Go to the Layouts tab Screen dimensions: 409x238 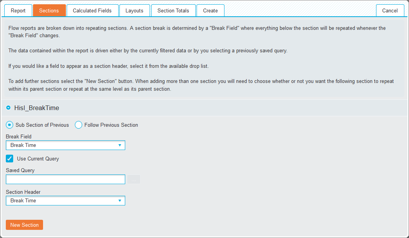[x=135, y=11]
